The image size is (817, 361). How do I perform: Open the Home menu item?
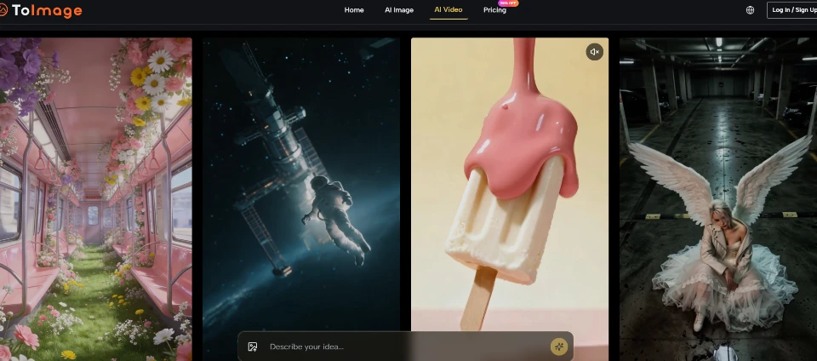(354, 10)
